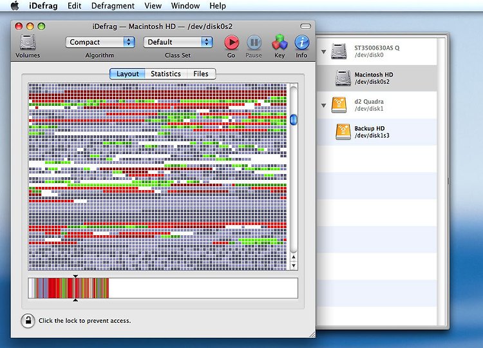Collapse the d2 Quadra disclosure triangle
This screenshot has width=483, height=348.
(x=323, y=106)
